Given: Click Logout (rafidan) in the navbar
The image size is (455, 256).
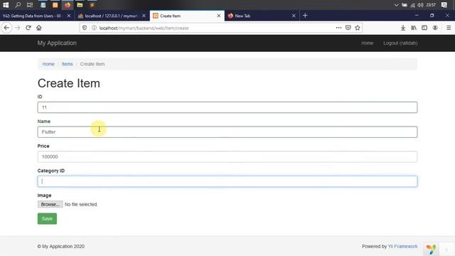Looking at the screenshot, I should point(400,43).
